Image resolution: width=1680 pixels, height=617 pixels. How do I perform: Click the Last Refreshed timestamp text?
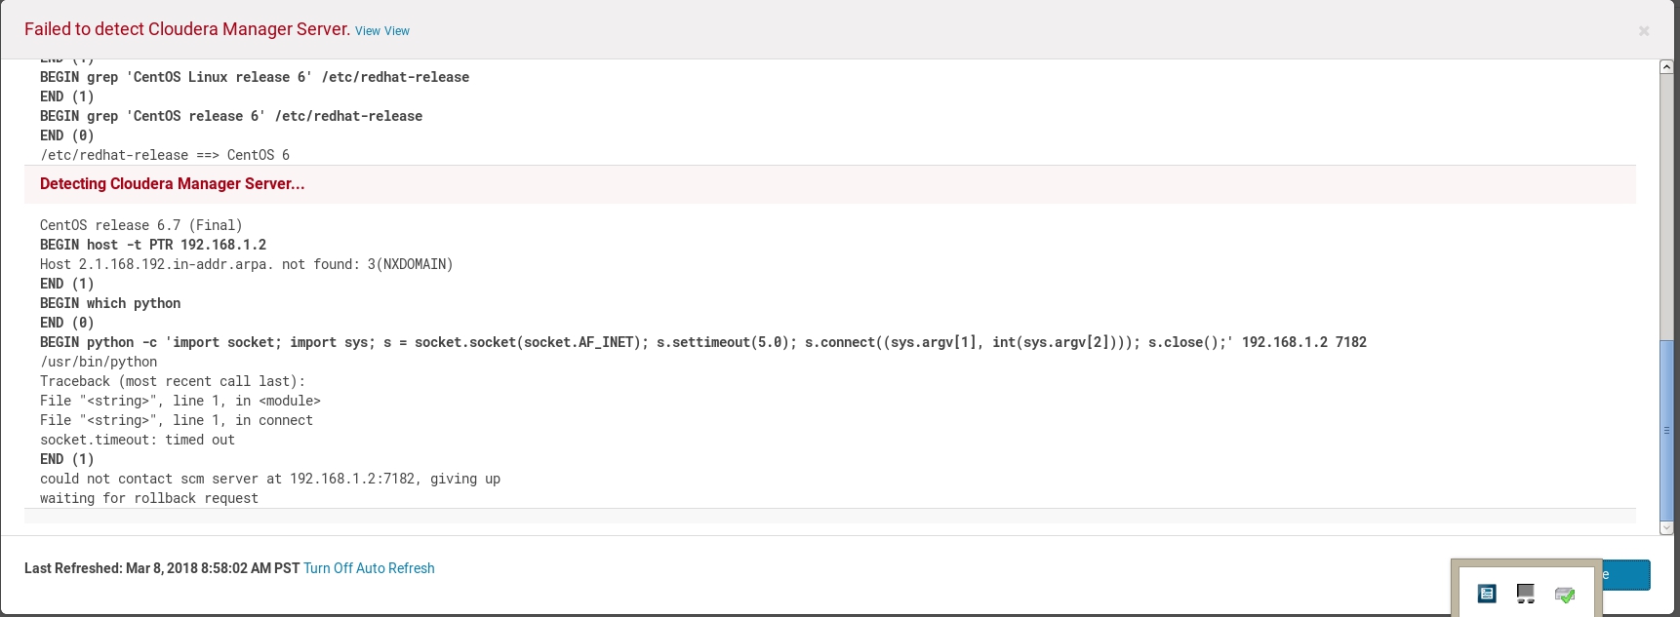(x=162, y=568)
